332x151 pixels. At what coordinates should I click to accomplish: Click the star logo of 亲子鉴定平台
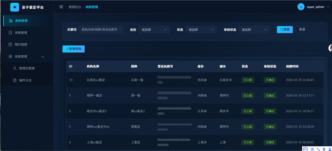(x=15, y=7)
